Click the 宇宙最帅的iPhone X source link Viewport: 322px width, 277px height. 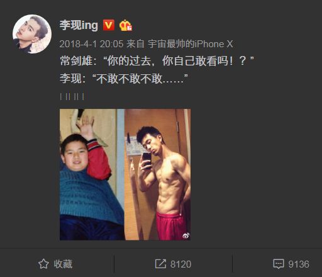191,44
